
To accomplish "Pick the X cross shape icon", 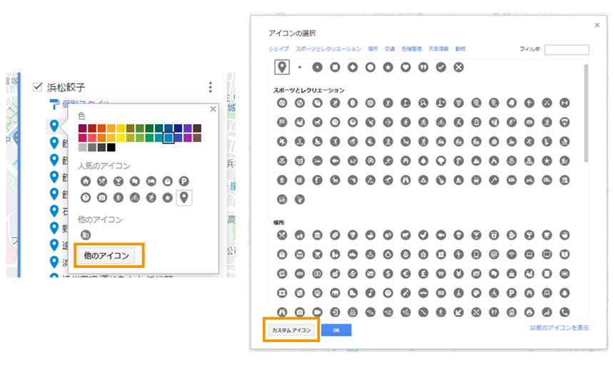I will 458,67.
